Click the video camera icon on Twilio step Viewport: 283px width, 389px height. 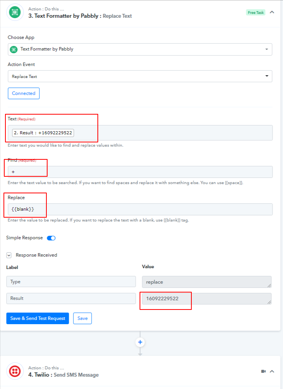click(263, 371)
